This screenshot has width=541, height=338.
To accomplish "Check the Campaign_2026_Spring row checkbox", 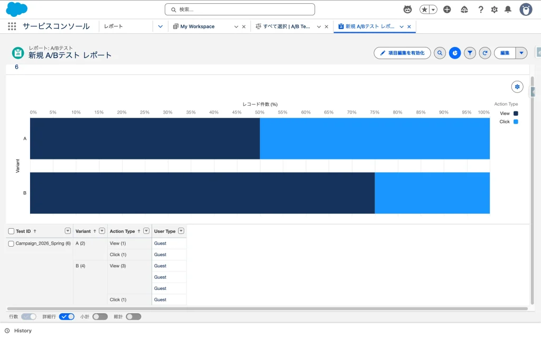I will (x=11, y=243).
